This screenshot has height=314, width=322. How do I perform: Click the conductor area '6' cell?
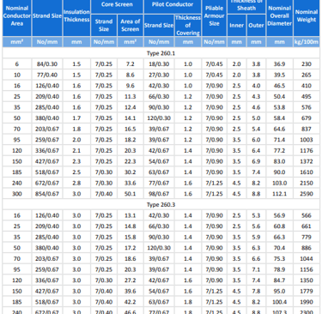click(17, 64)
